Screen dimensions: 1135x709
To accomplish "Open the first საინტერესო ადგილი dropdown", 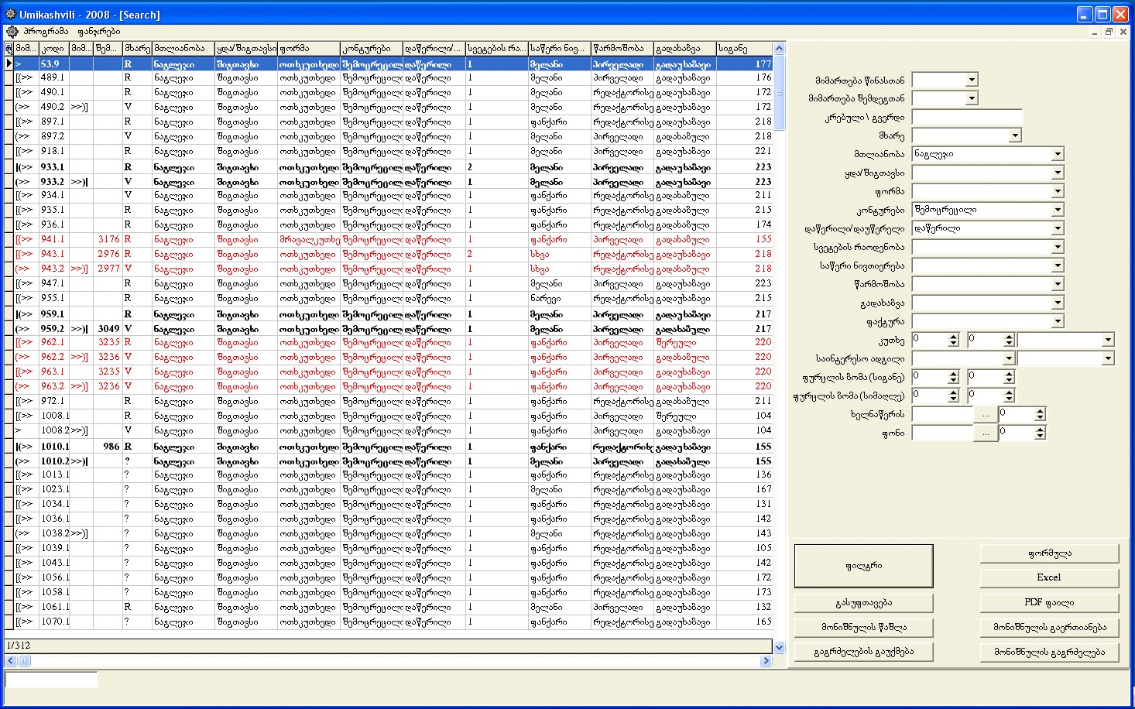I will point(1008,358).
